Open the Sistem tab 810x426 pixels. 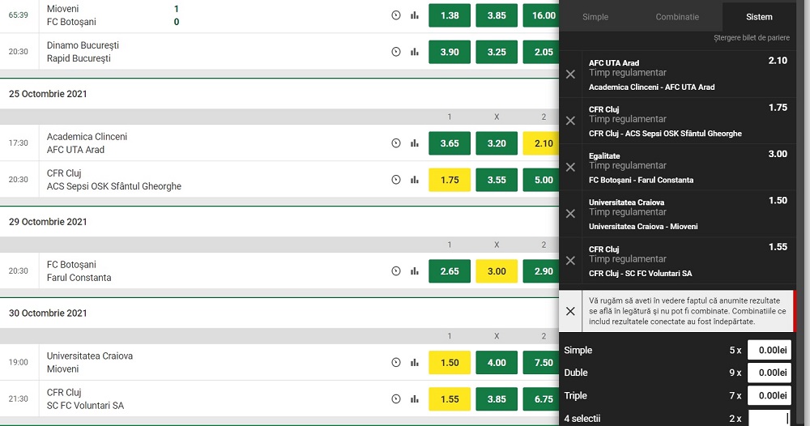coord(760,16)
